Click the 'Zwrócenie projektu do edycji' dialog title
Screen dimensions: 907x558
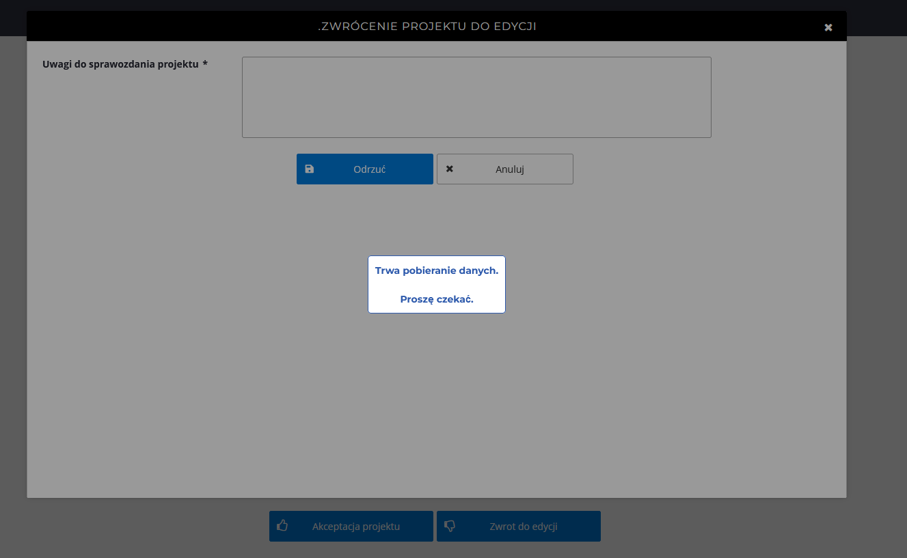427,27
